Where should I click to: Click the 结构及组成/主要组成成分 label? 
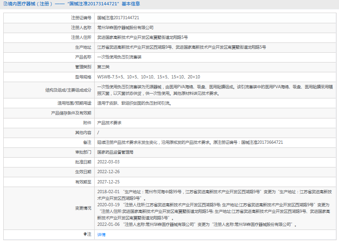click(x=68, y=90)
